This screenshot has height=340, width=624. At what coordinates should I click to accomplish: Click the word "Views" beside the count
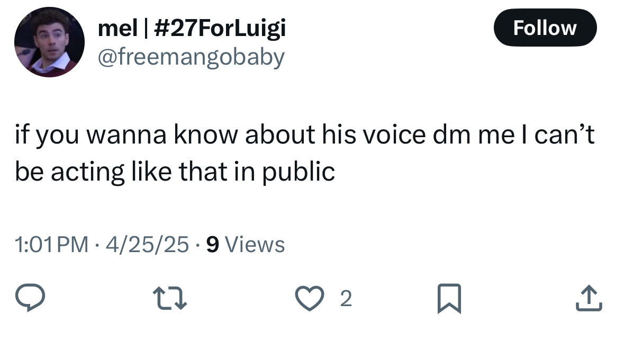coord(255,245)
